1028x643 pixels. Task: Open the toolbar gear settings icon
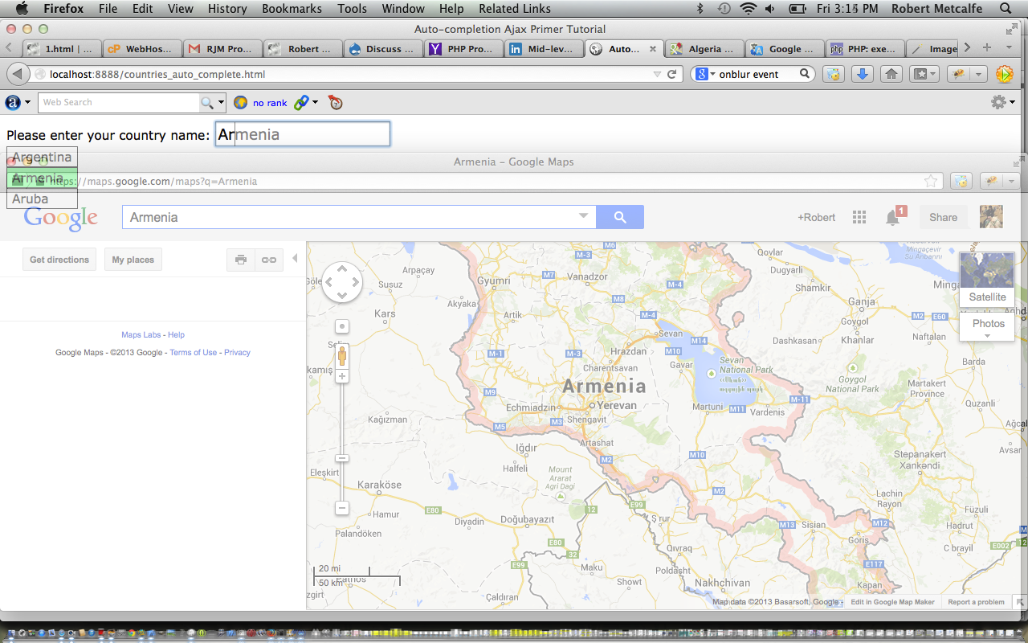coord(998,102)
